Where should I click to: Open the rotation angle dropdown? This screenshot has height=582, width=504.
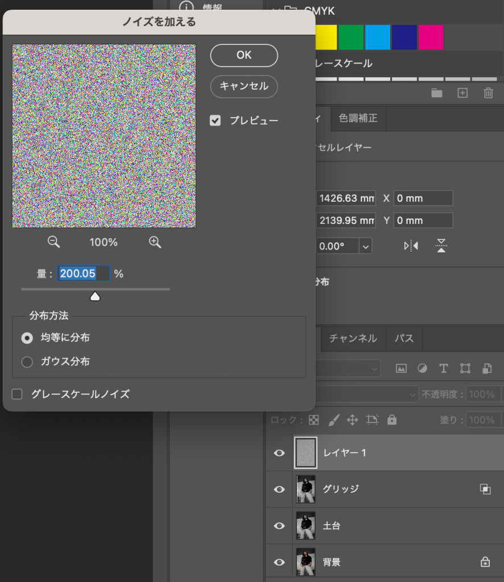coord(365,246)
